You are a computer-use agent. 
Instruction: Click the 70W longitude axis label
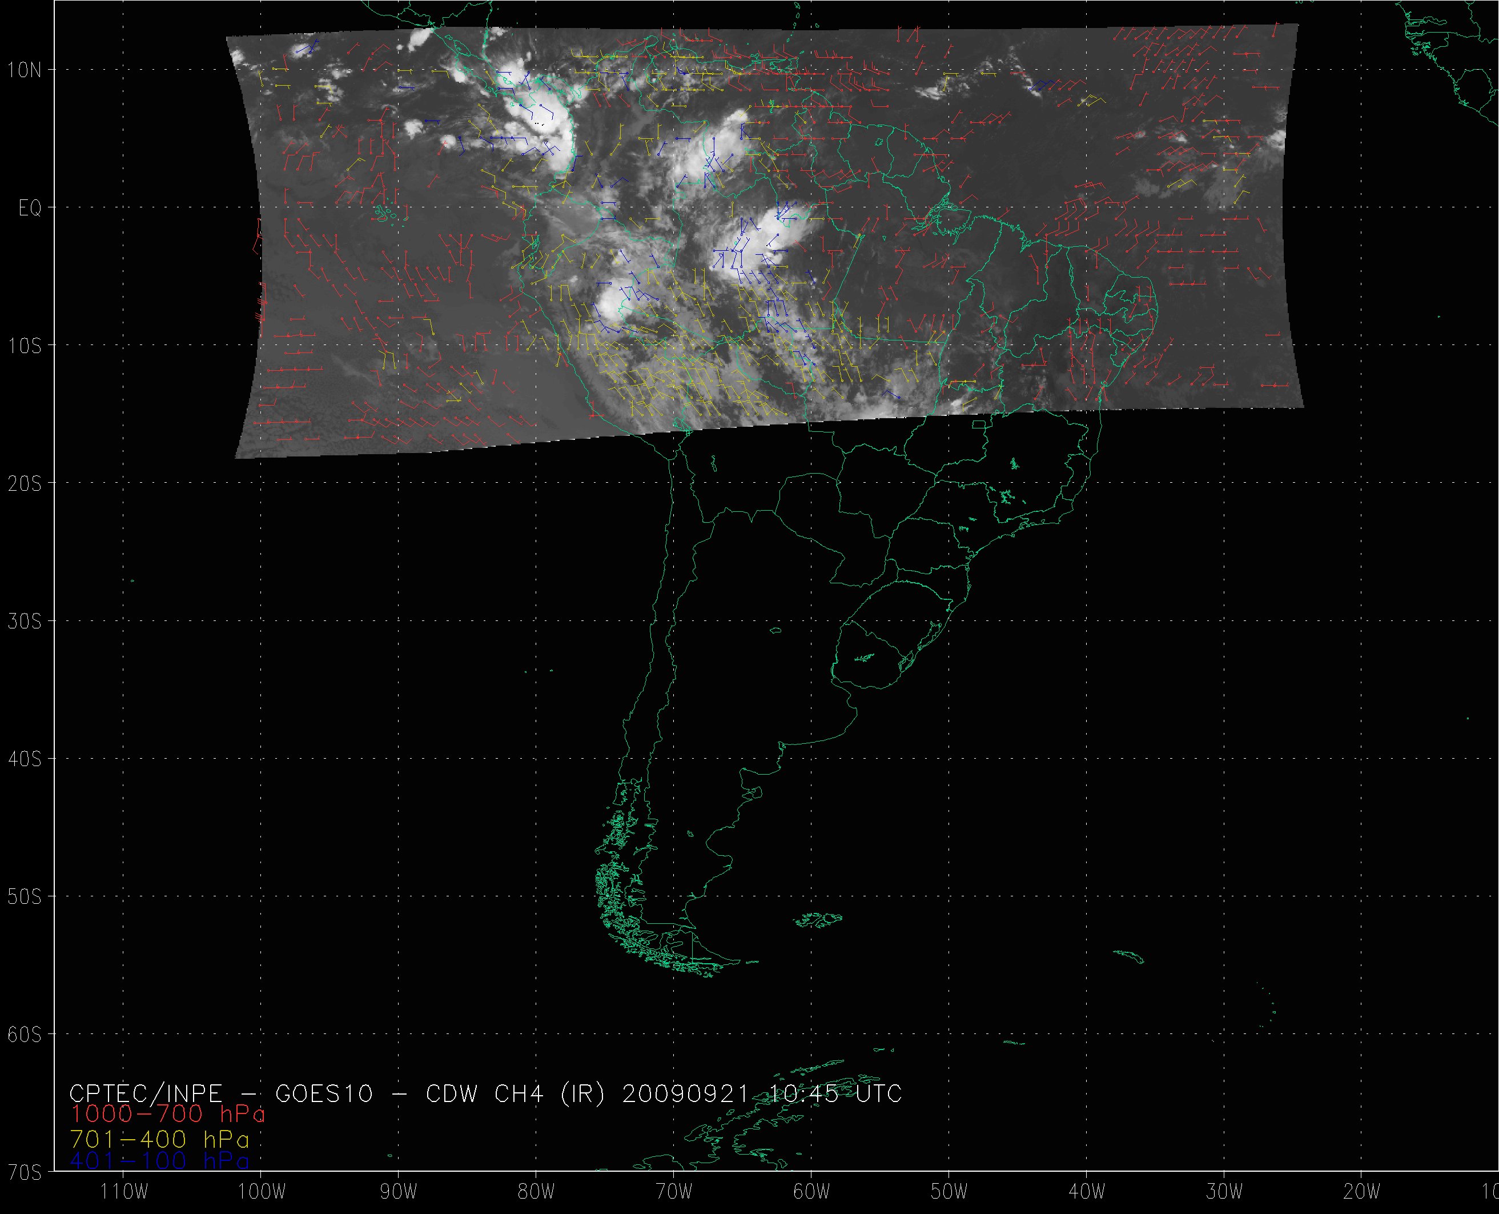(x=674, y=1192)
